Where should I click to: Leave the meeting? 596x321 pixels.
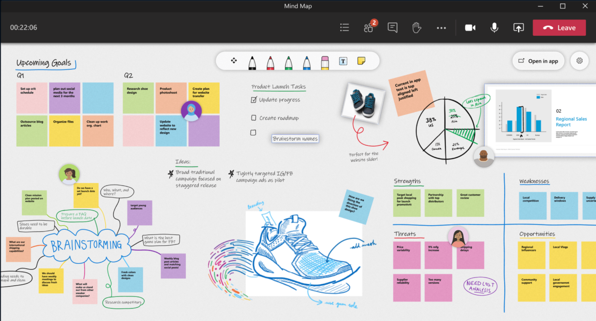[559, 28]
